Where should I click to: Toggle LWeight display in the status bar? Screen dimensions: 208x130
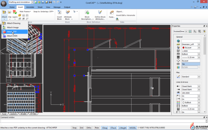coord(123,128)
